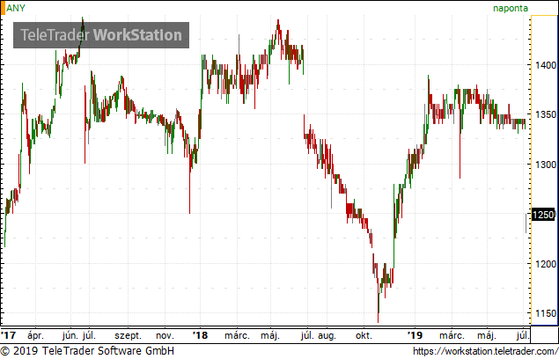The width and height of the screenshot is (559, 359).
Task: Click the 1250 current price marker
Action: coord(543,215)
